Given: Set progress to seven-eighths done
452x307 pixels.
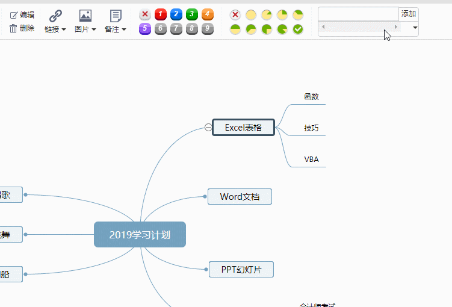Looking at the screenshot, I should (x=282, y=29).
